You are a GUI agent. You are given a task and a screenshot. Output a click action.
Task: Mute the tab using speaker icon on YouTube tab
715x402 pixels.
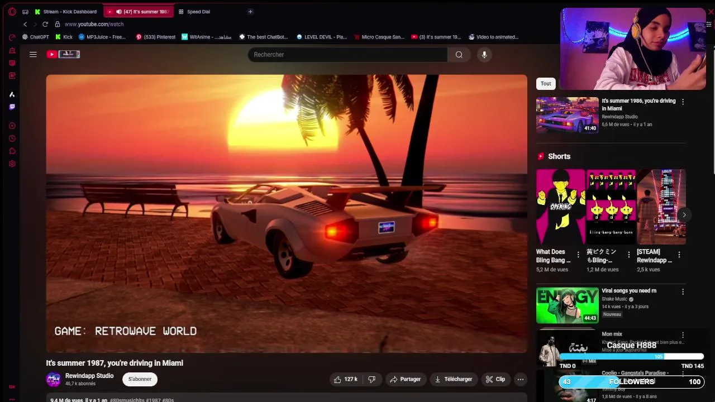click(119, 12)
